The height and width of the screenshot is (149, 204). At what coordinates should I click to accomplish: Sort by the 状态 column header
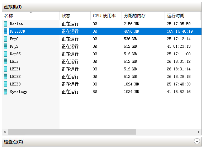pyautogui.click(x=75, y=16)
